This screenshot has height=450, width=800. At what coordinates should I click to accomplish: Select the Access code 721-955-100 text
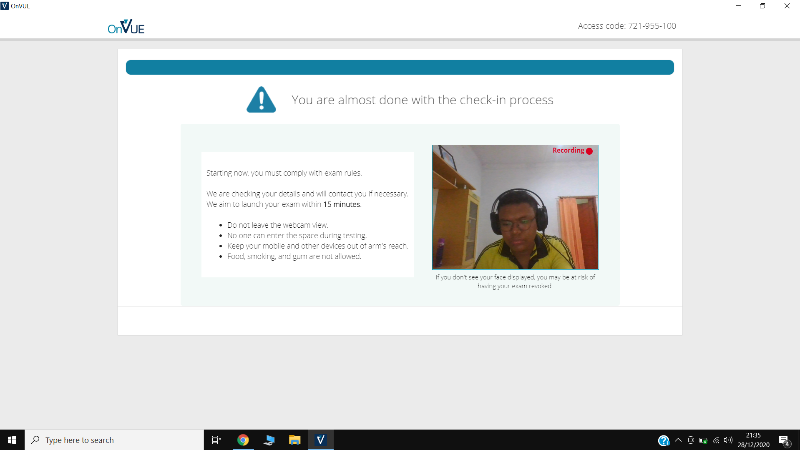(626, 26)
